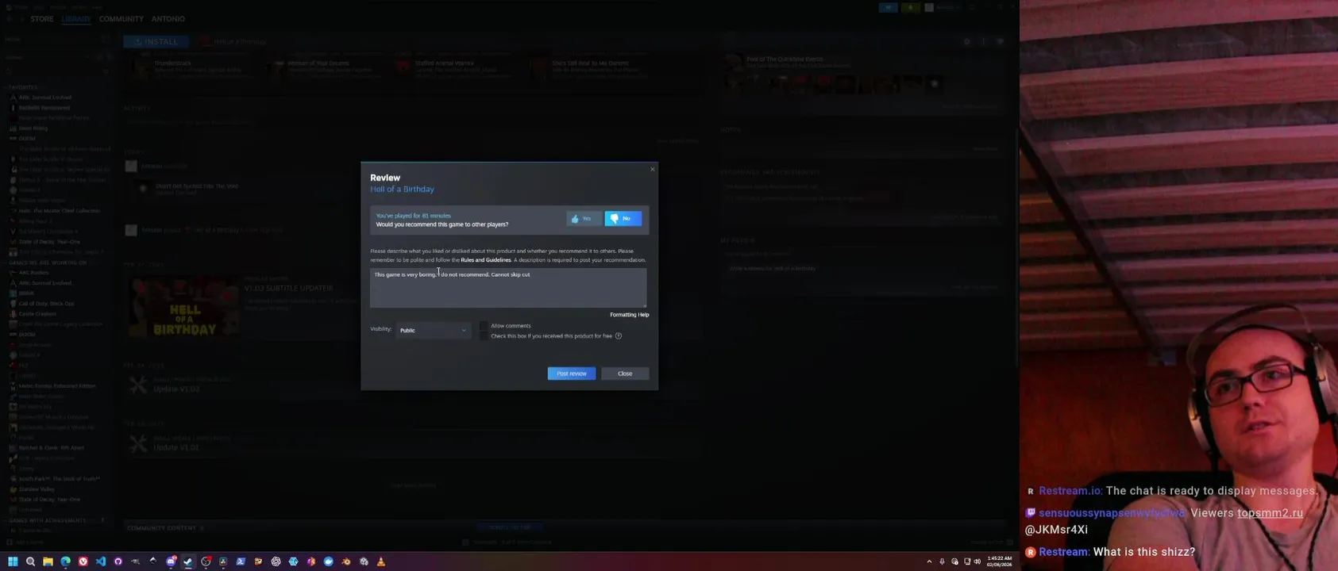Launch Microsoft Edge from the taskbar
The width and height of the screenshot is (1338, 571).
pyautogui.click(x=65, y=561)
